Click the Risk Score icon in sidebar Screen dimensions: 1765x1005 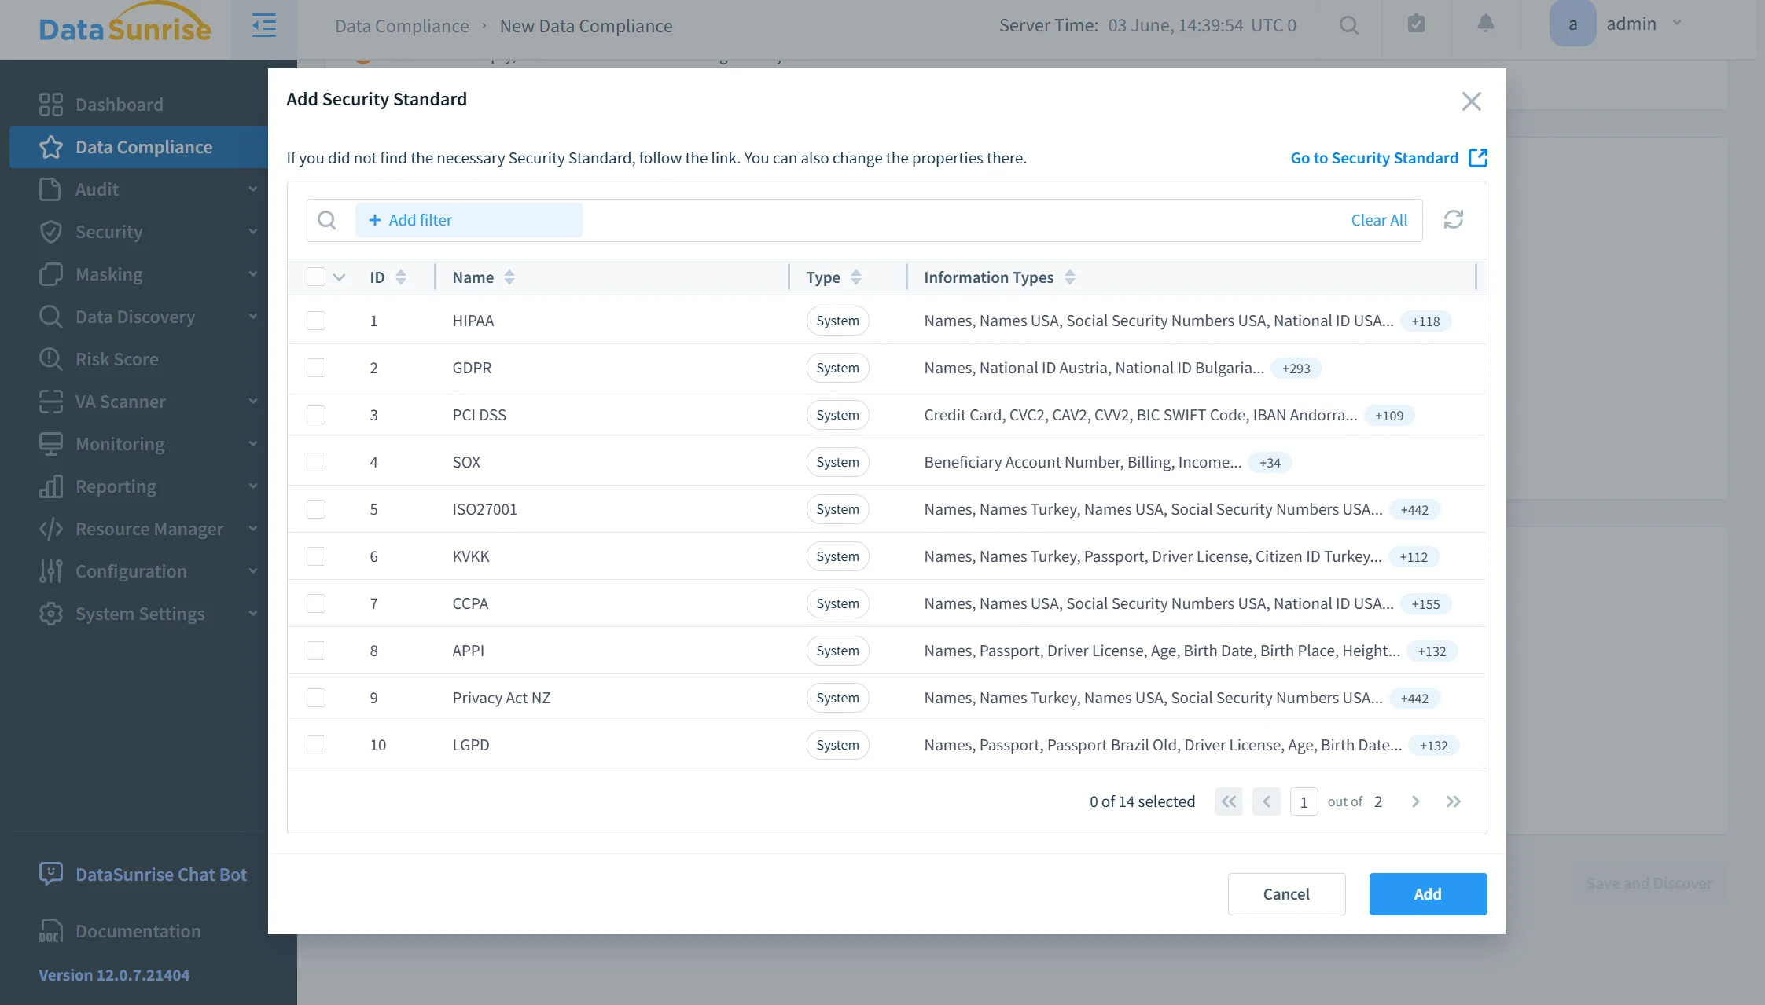51,359
